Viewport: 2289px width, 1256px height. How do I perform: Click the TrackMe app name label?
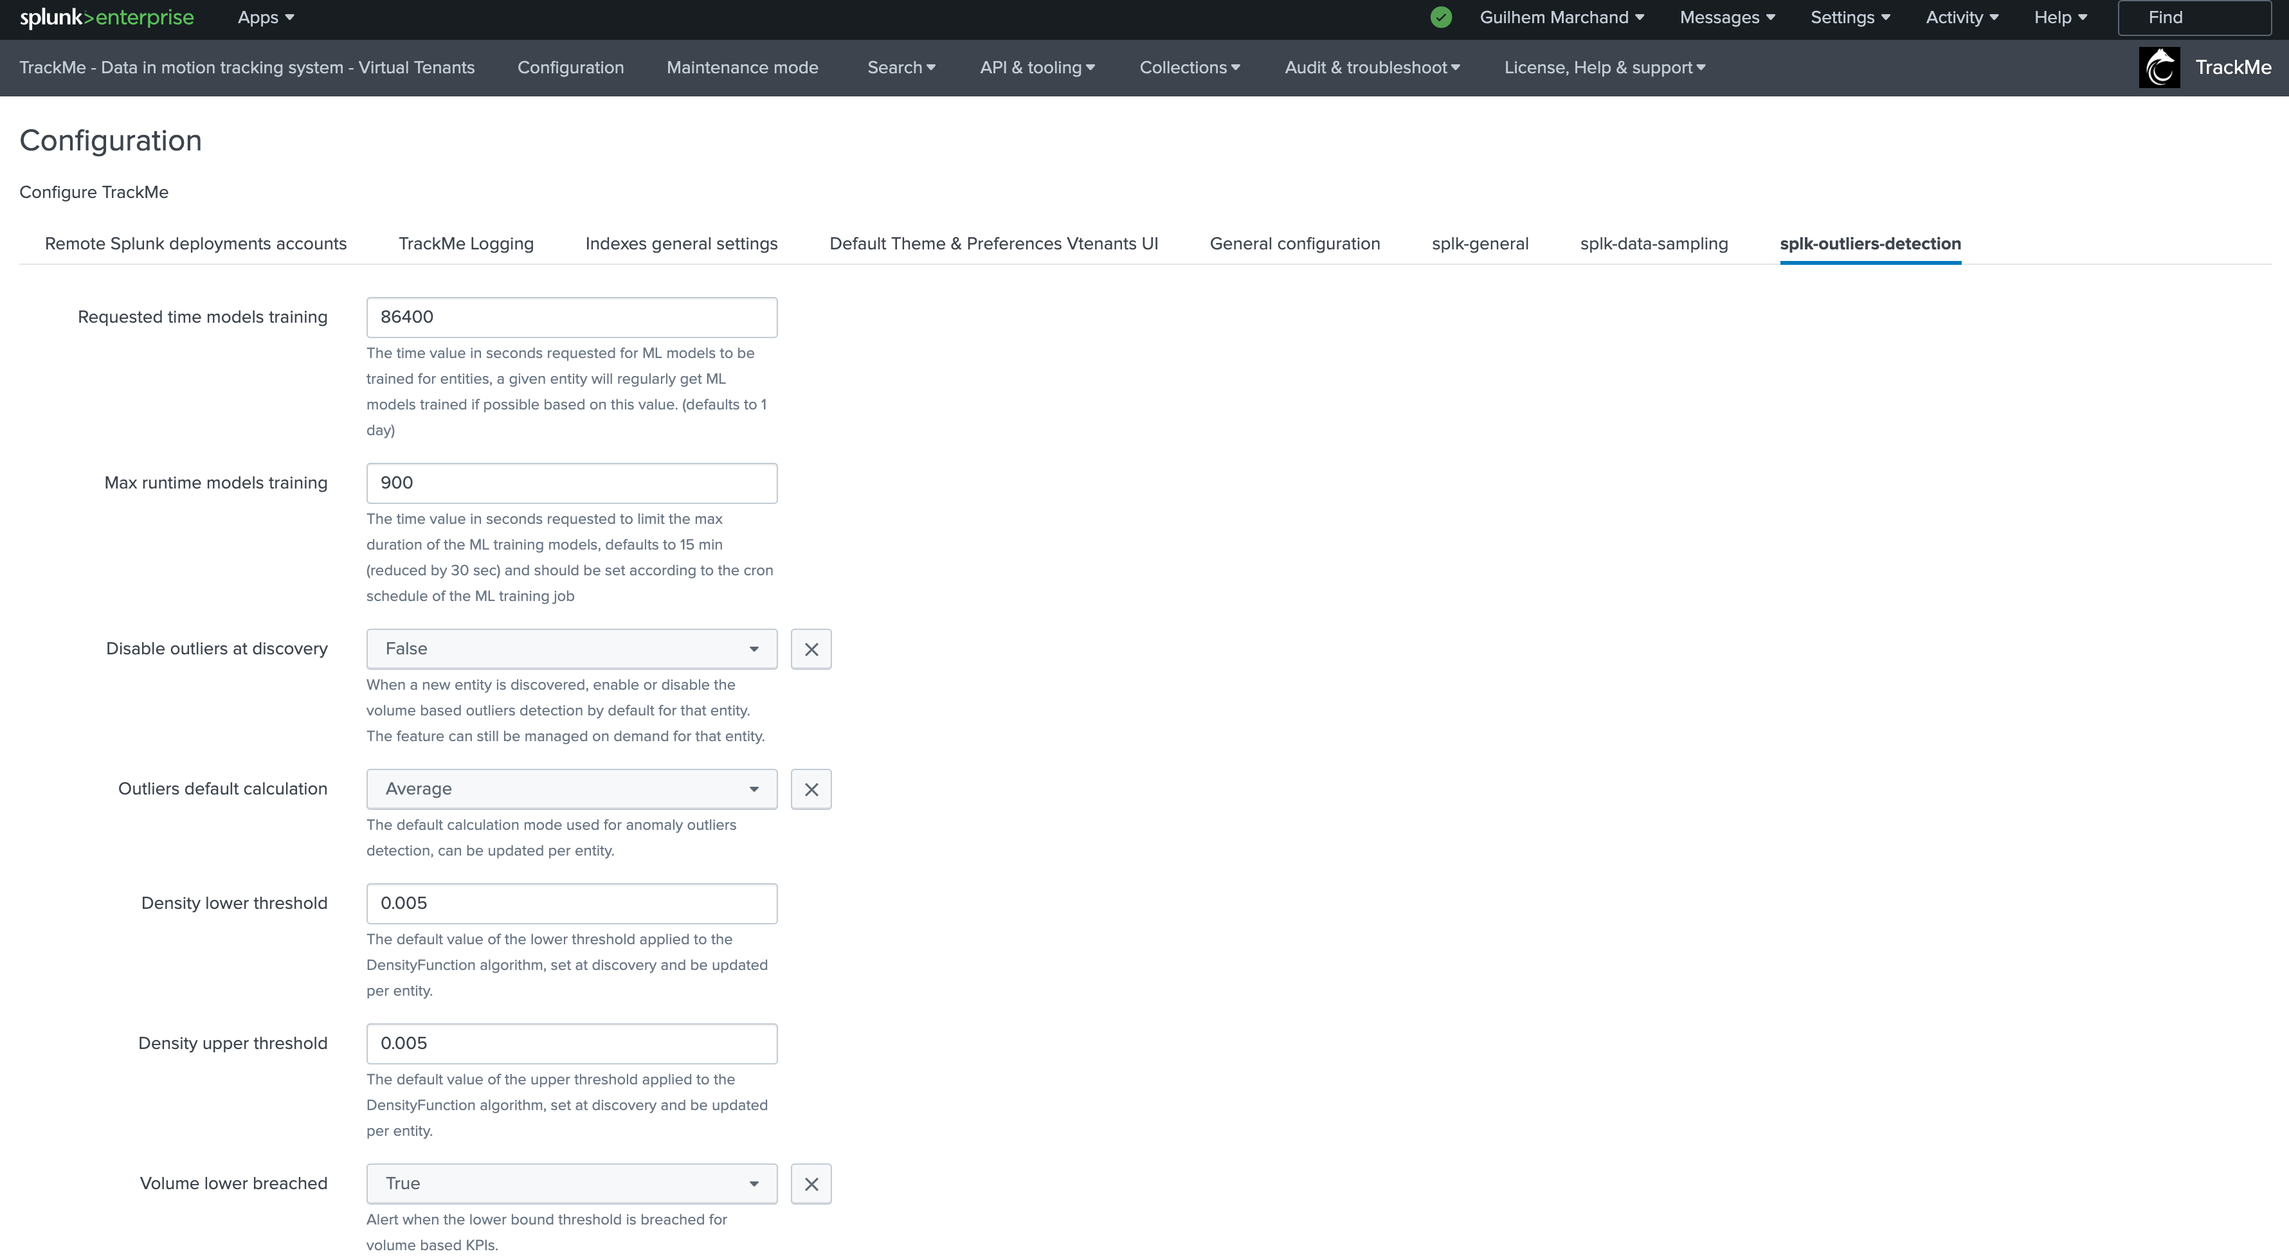pos(2233,67)
